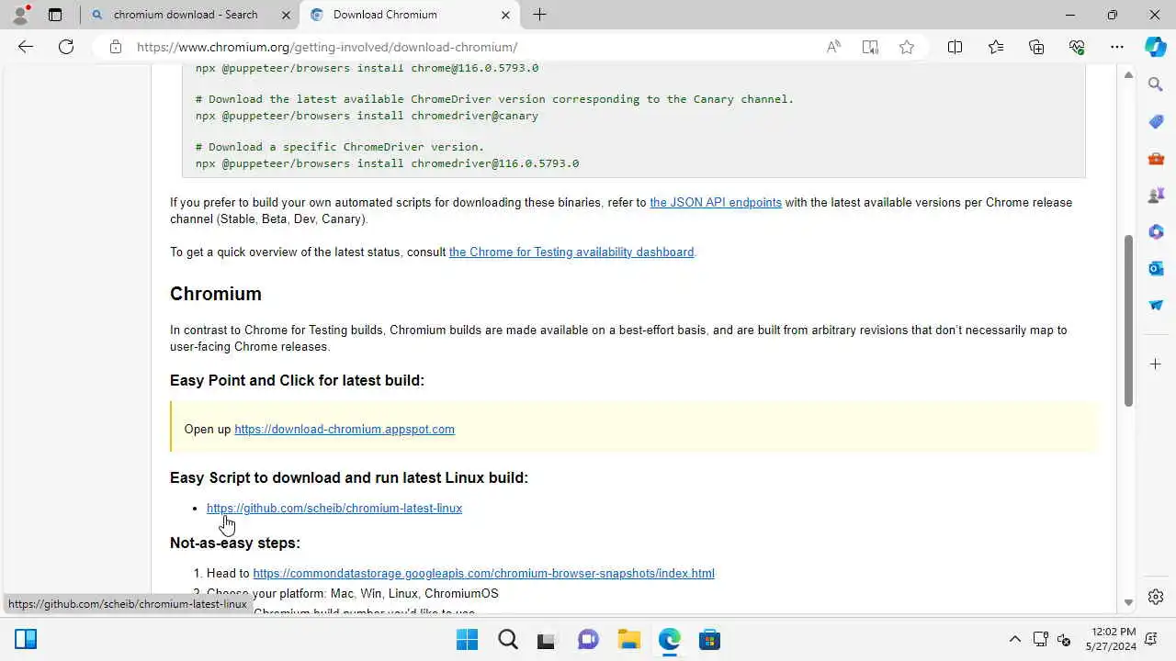The height and width of the screenshot is (661, 1176).
Task: Refresh the page
Action: (66, 47)
